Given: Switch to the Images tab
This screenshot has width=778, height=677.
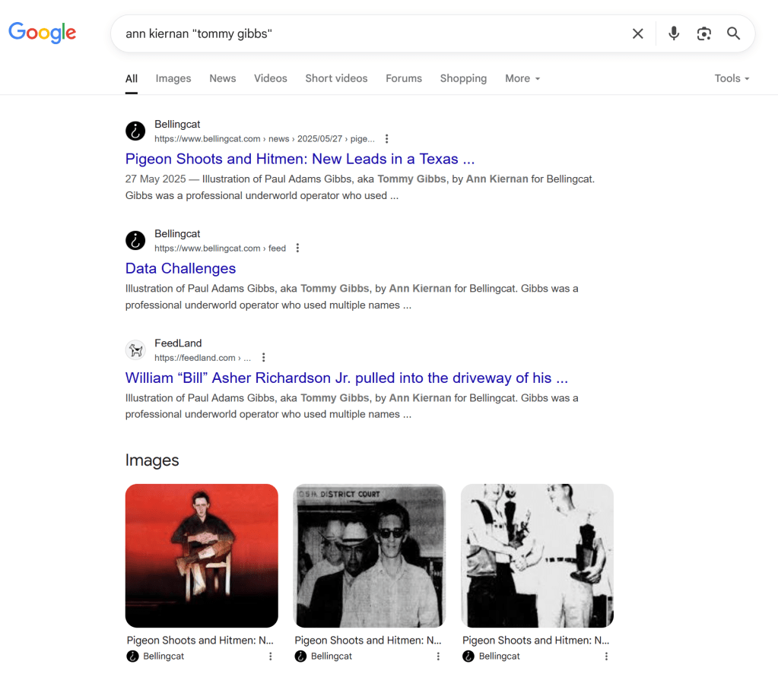Looking at the screenshot, I should coord(173,78).
